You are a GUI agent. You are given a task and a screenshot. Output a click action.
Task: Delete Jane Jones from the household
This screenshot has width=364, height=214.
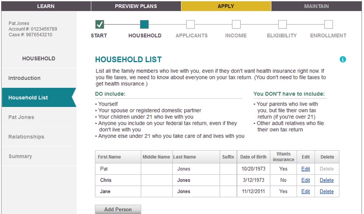click(327, 191)
